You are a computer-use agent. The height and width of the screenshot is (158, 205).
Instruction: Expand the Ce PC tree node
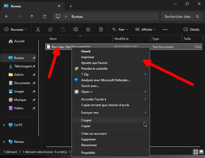click(4, 125)
